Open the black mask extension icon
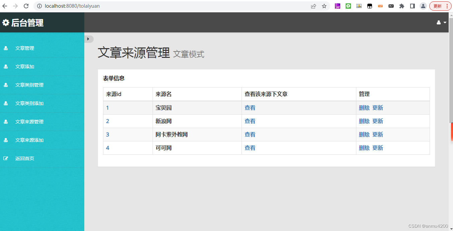 [x=370, y=6]
